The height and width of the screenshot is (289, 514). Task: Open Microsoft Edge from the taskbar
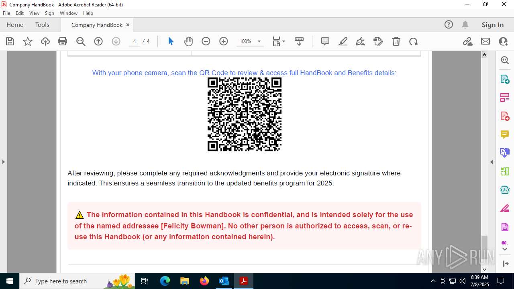click(x=165, y=281)
